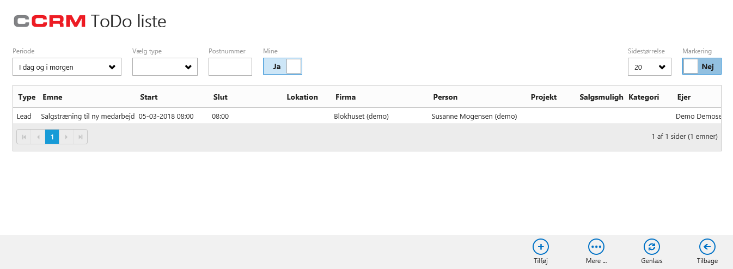Select page 1 in the pager
733x269 pixels.
[52, 137]
